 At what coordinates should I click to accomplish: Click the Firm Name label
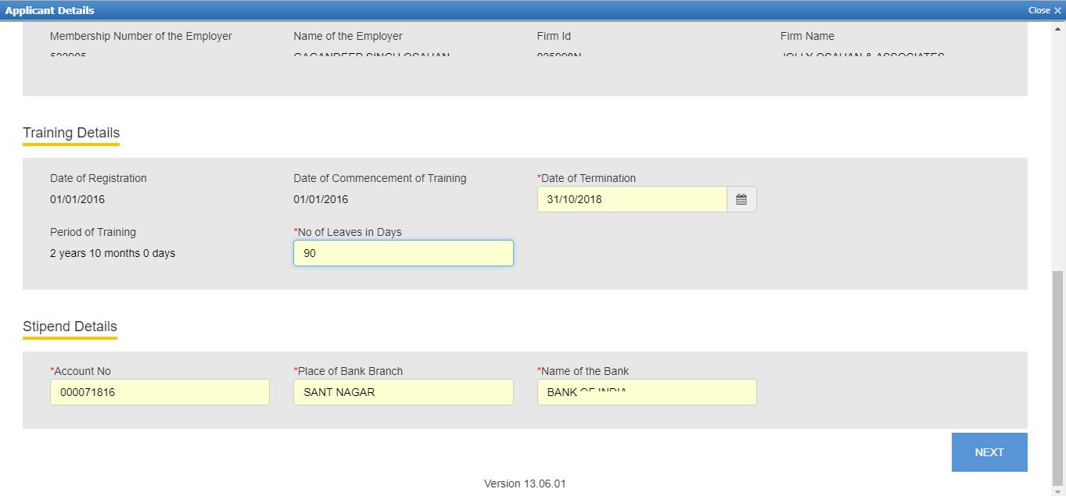807,36
